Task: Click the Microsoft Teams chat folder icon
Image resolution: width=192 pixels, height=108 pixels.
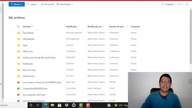Action: [19, 58]
